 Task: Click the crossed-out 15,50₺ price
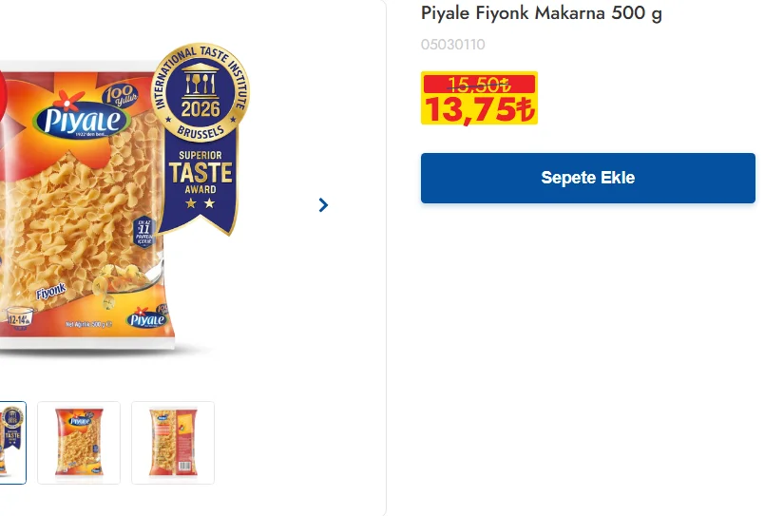pyautogui.click(x=479, y=84)
